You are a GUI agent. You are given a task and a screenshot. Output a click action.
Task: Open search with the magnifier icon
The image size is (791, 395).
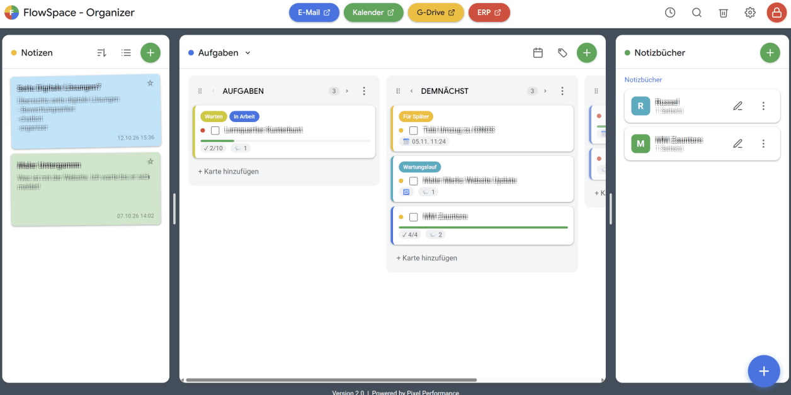[x=697, y=13]
